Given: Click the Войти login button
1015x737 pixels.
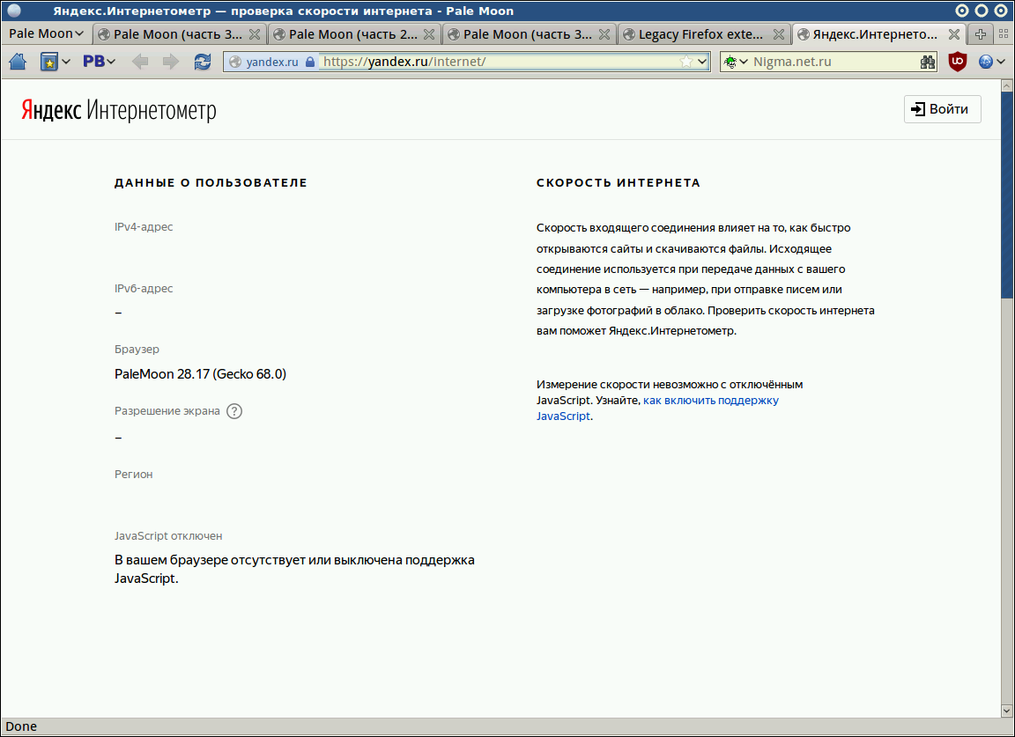Looking at the screenshot, I should pos(942,109).
